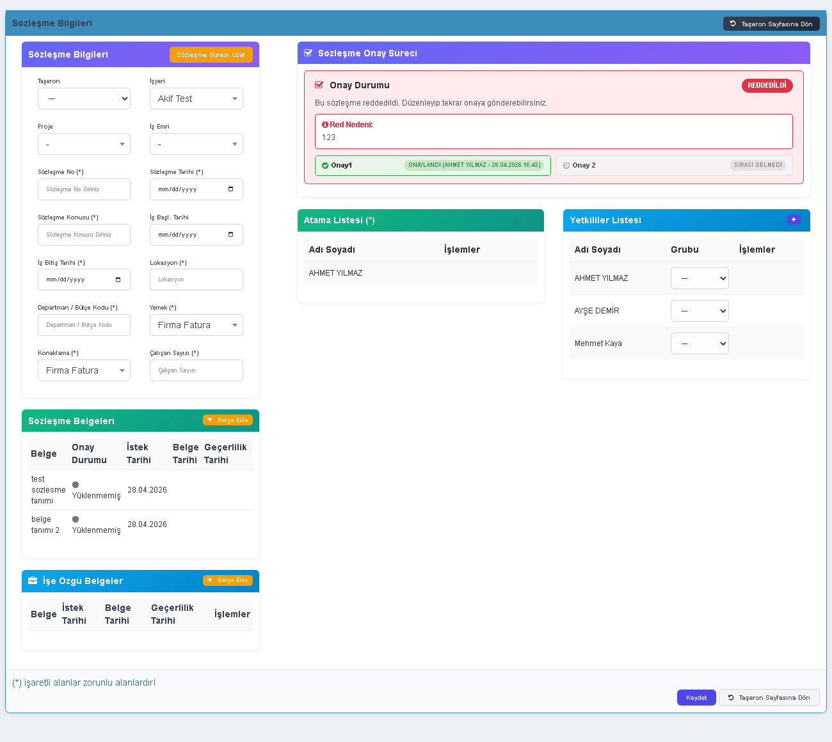832x742 pixels.
Task: Click the Onay Durumu checkbox icon
Action: click(x=319, y=85)
